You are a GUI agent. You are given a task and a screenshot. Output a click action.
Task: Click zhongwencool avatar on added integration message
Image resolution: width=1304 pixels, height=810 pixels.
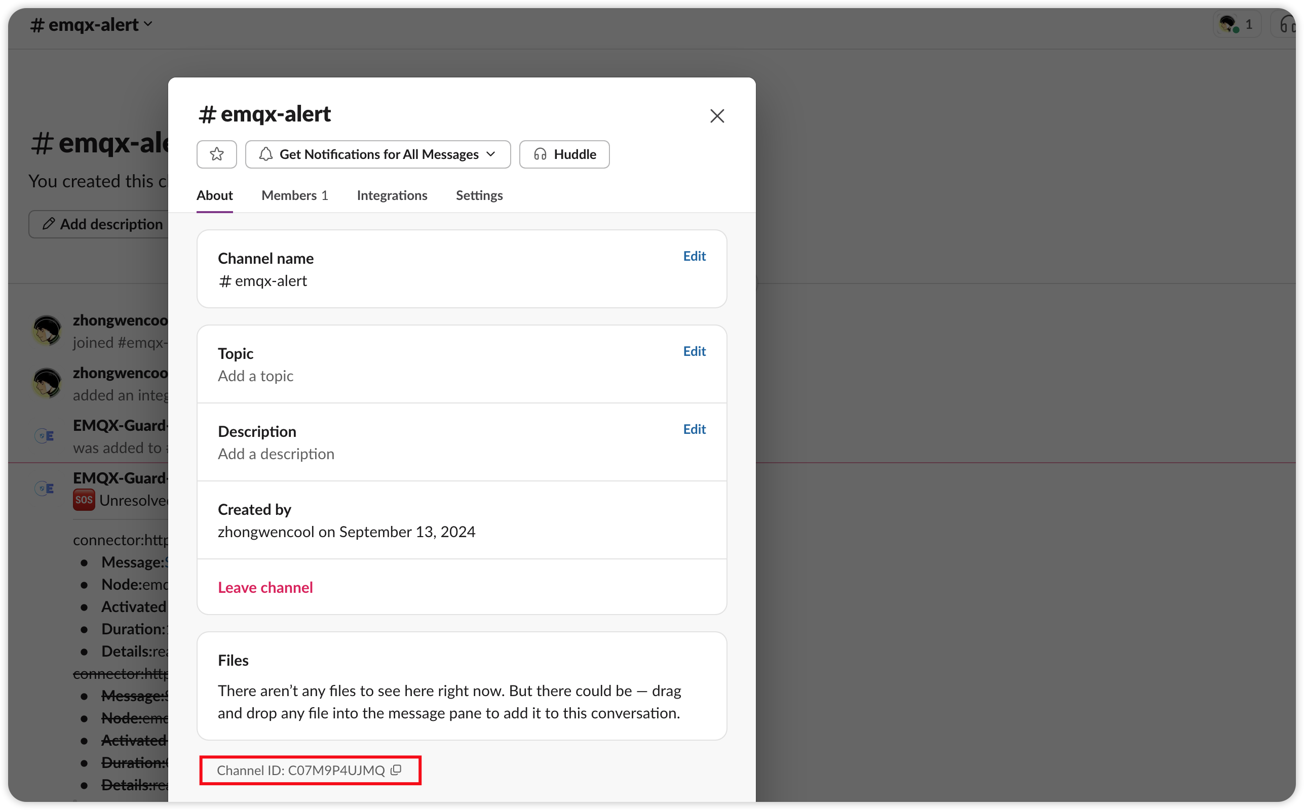click(47, 383)
